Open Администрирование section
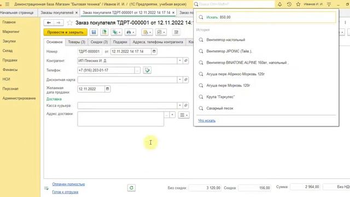The height and width of the screenshot is (197, 350). (19, 99)
